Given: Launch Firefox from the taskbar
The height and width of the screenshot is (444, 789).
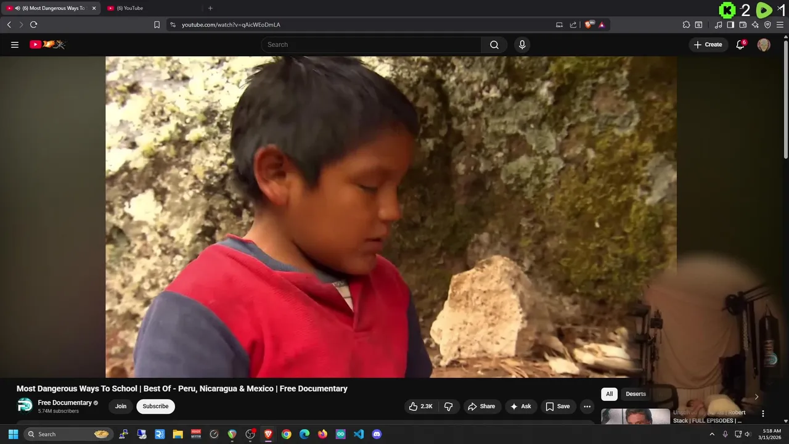Looking at the screenshot, I should tap(322, 434).
